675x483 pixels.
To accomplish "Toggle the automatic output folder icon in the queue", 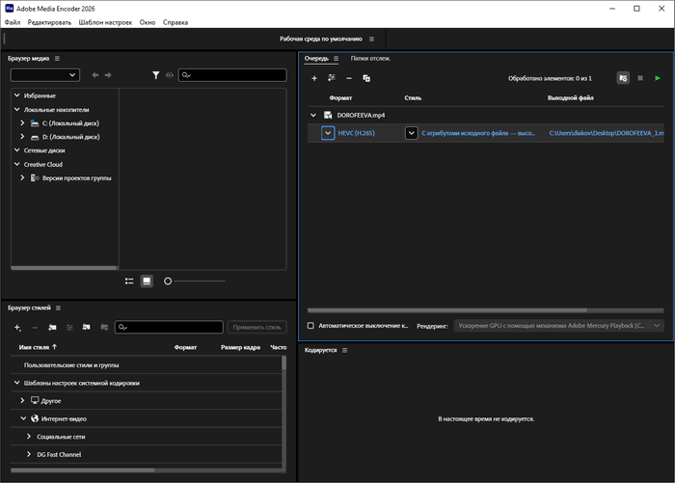I will click(623, 78).
